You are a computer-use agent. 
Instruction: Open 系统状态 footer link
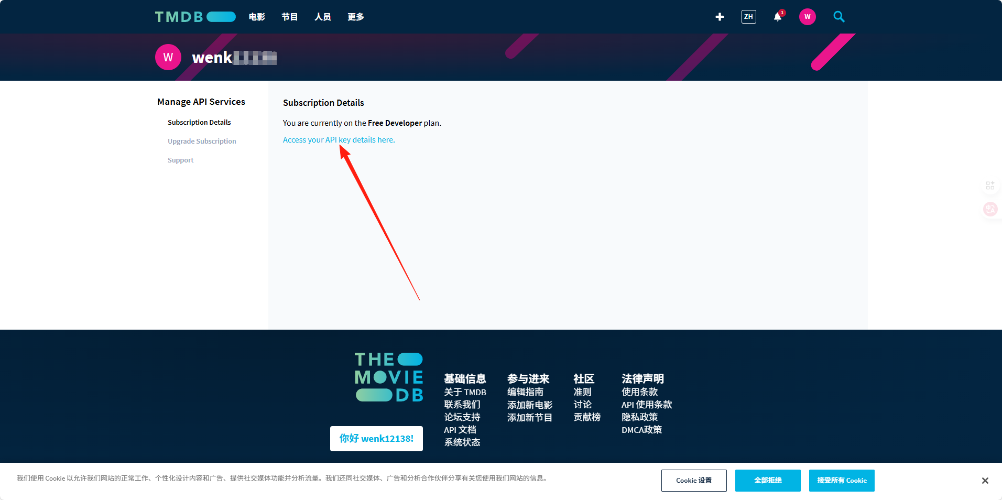[462, 442]
